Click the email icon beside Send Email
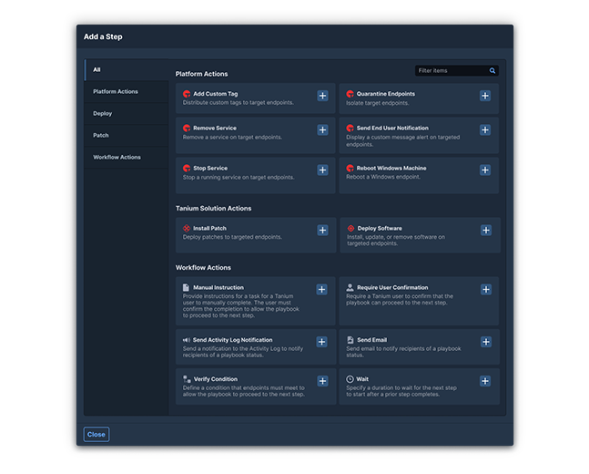The height and width of the screenshot is (474, 589). coord(350,340)
